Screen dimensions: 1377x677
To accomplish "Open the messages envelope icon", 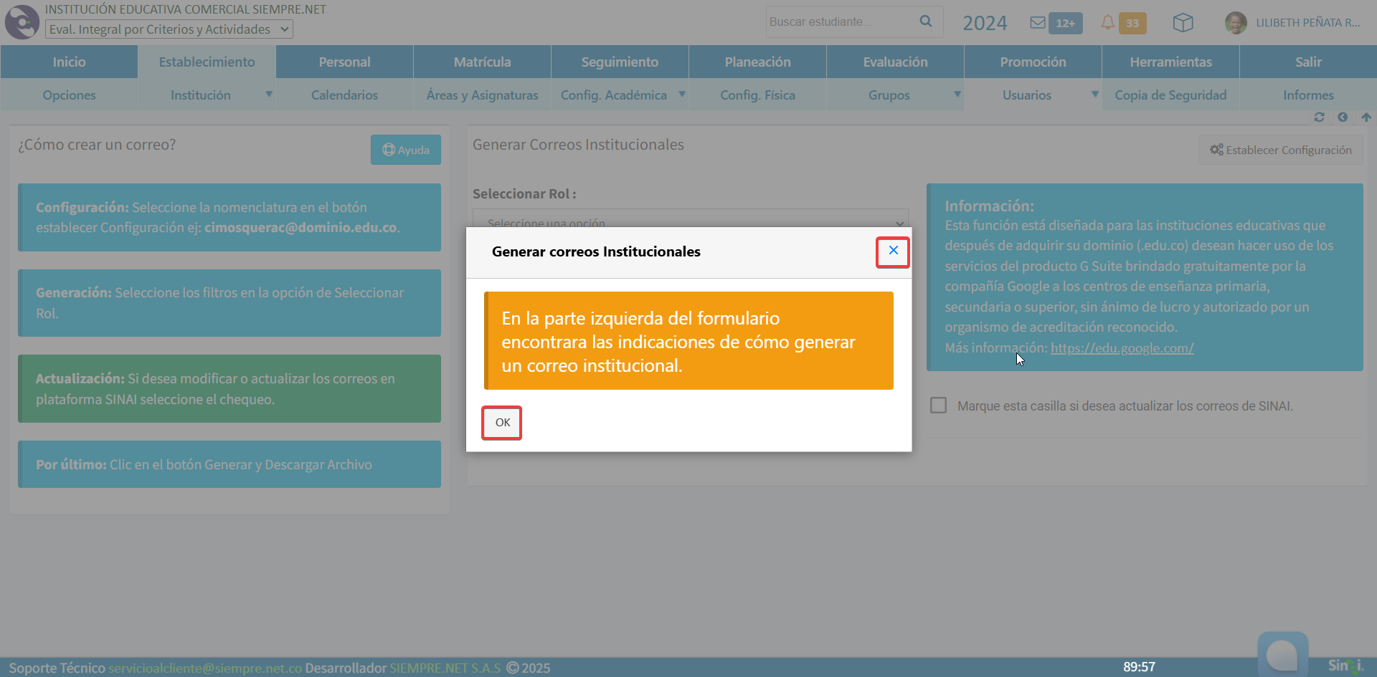I will pyautogui.click(x=1037, y=23).
